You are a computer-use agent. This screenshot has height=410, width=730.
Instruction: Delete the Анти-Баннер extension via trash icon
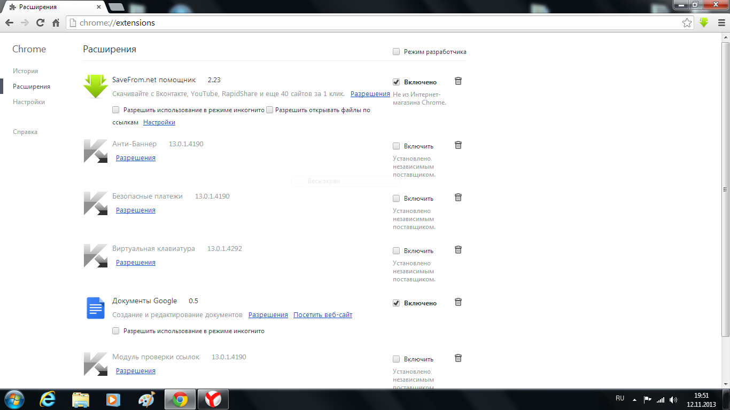point(458,145)
